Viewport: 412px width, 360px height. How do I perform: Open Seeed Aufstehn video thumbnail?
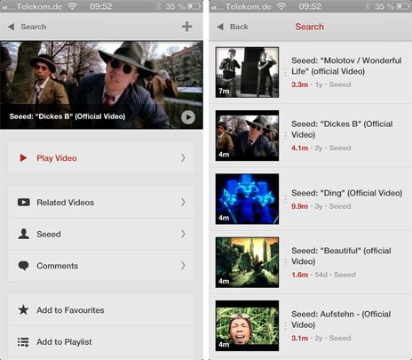pos(247,325)
